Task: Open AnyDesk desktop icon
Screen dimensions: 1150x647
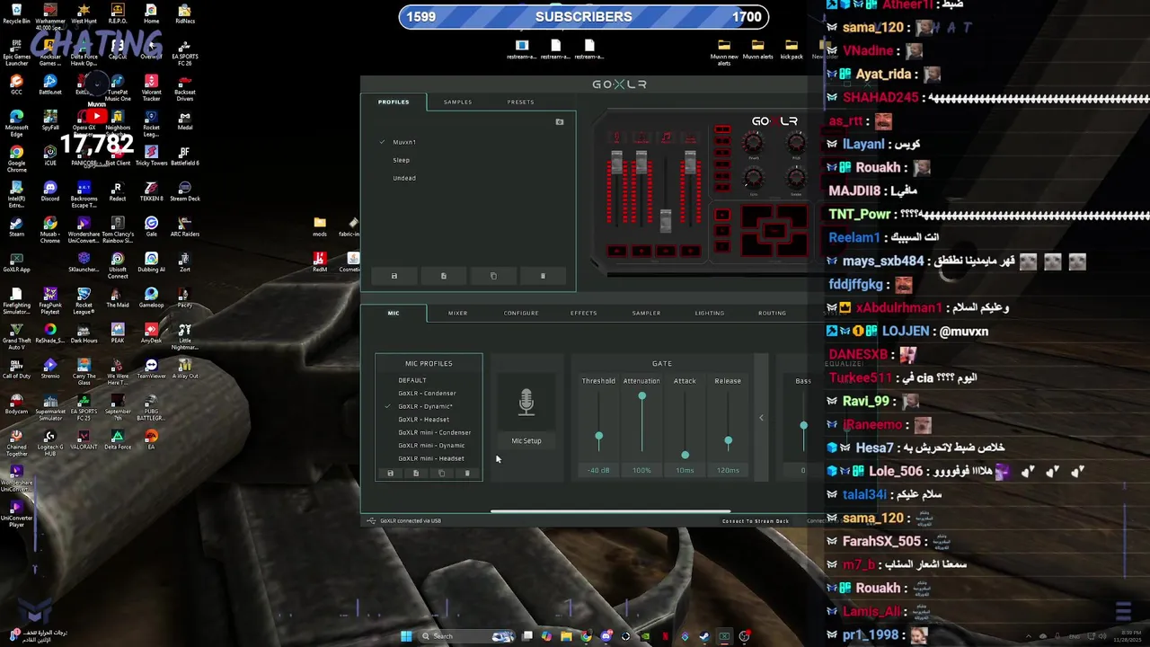Action: click(151, 332)
